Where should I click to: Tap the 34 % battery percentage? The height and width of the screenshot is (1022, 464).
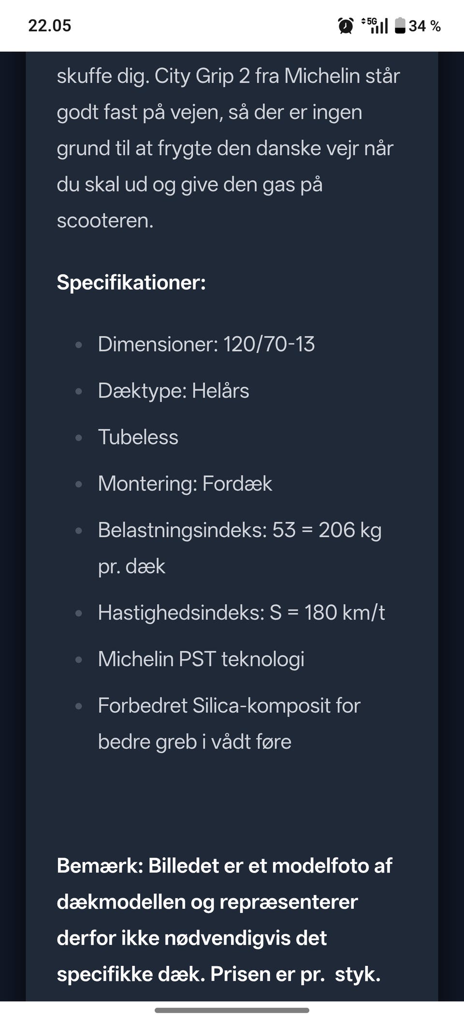click(425, 26)
